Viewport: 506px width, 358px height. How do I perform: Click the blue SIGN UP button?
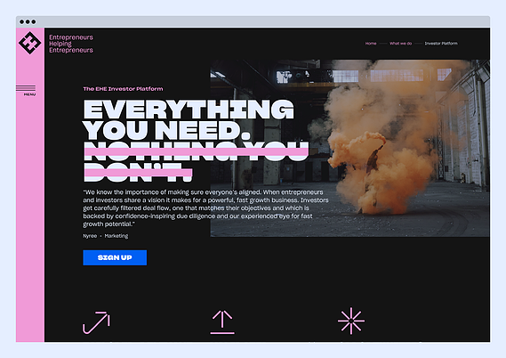[x=115, y=257]
